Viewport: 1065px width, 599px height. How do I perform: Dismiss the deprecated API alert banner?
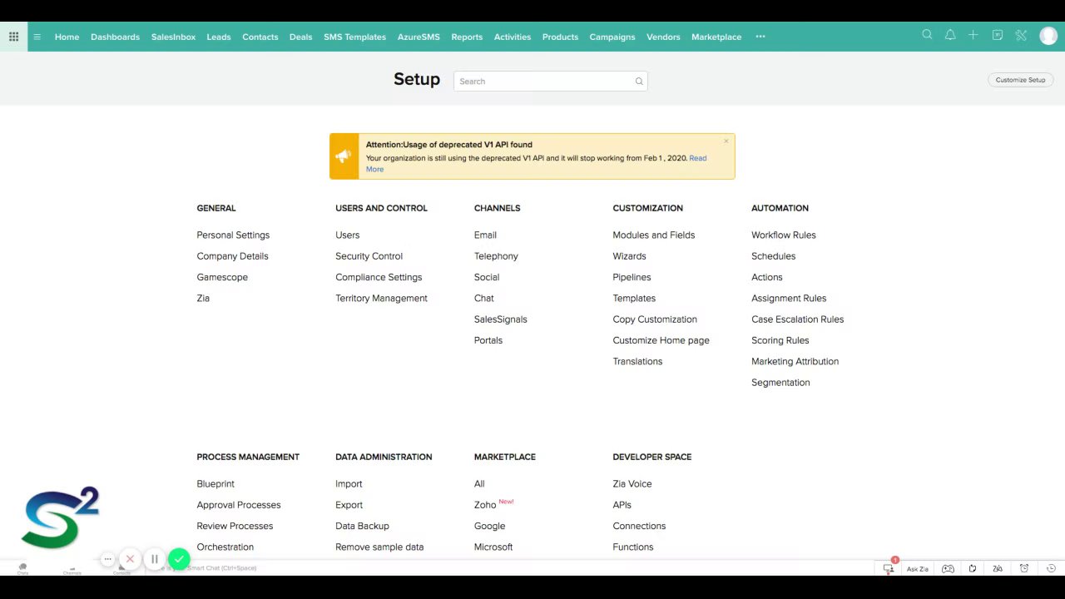726,141
